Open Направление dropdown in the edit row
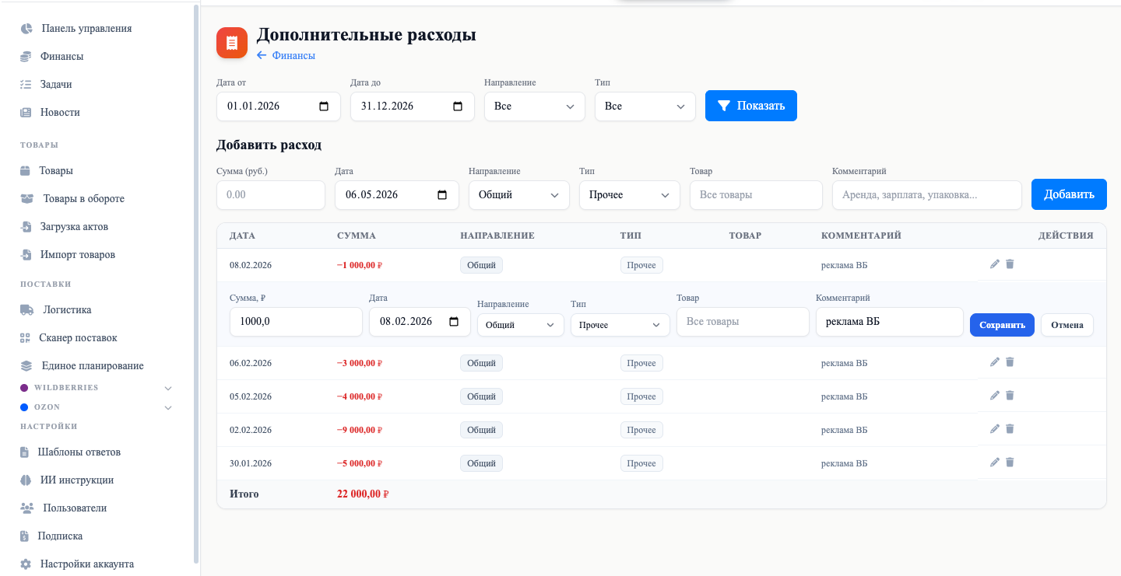The height and width of the screenshot is (576, 1121). 520,325
